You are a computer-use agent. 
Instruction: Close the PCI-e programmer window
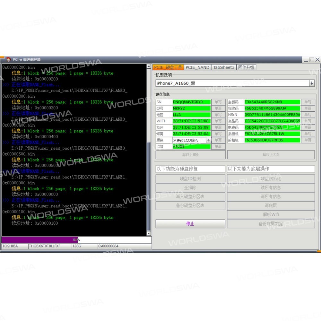click(317, 60)
